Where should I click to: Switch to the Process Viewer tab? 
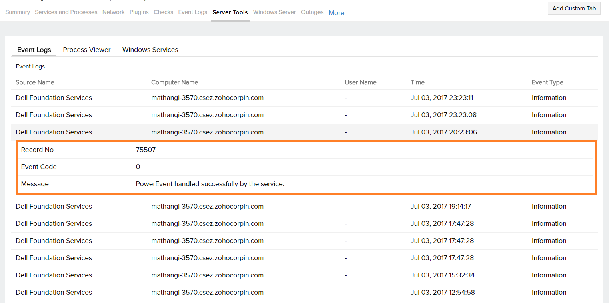click(86, 50)
